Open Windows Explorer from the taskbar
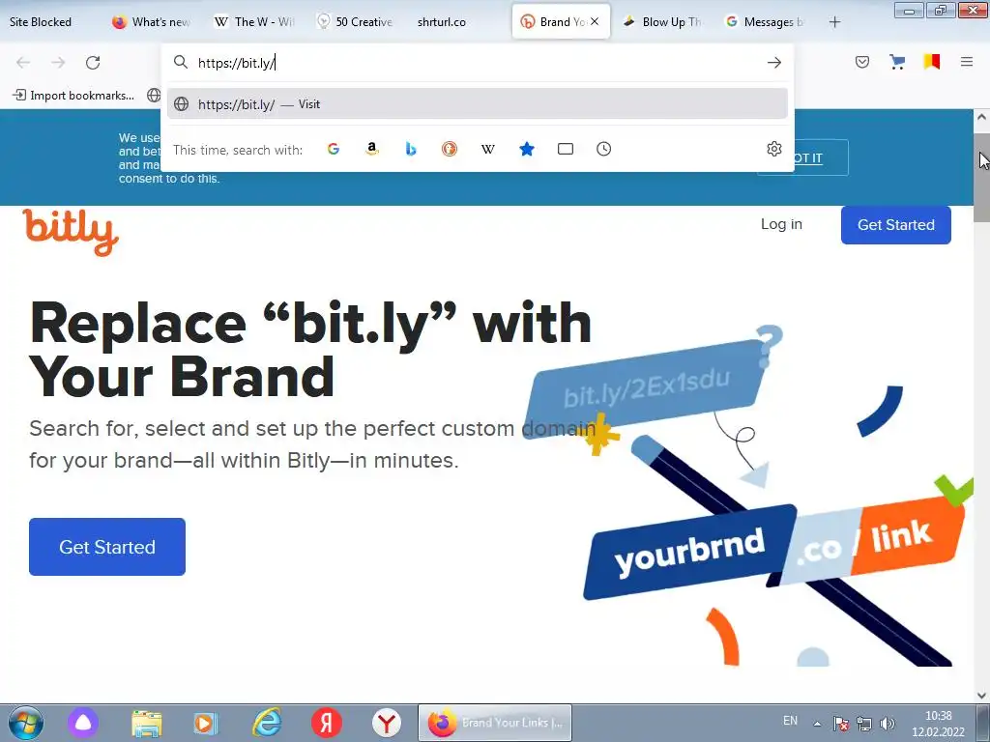 click(147, 723)
